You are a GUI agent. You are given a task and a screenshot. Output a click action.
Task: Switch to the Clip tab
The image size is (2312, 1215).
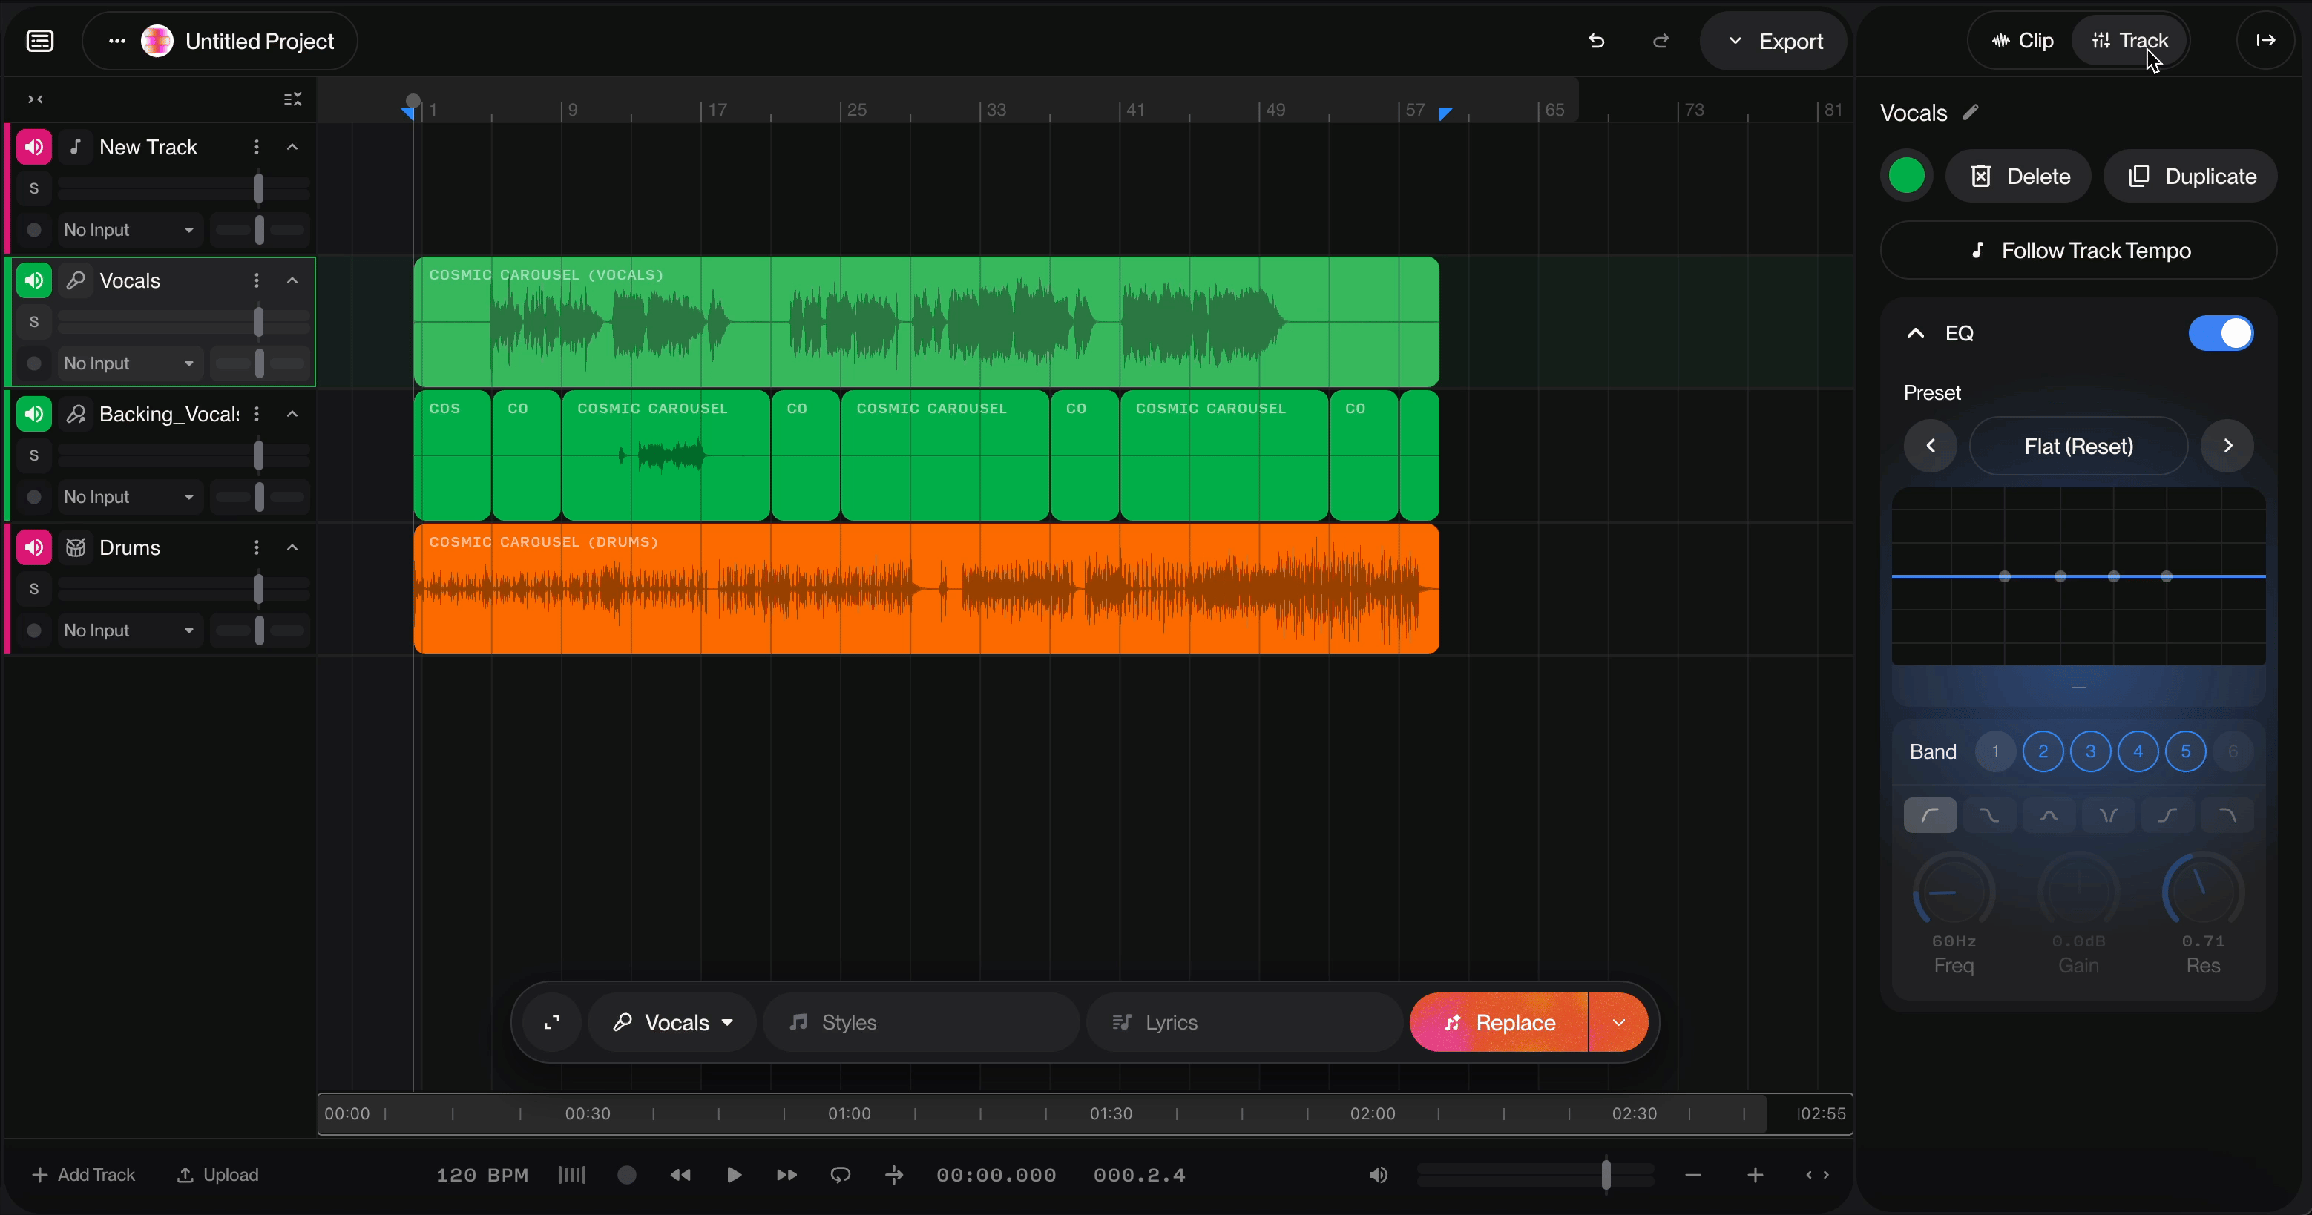tap(2023, 40)
